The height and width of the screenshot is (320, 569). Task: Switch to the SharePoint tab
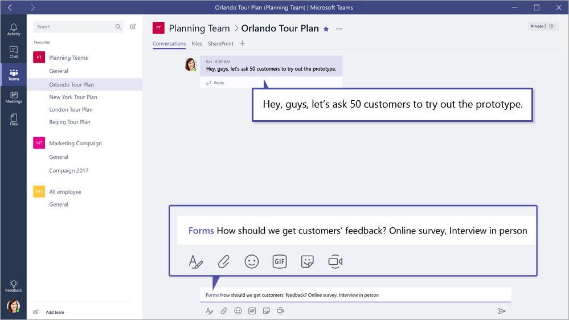point(220,43)
